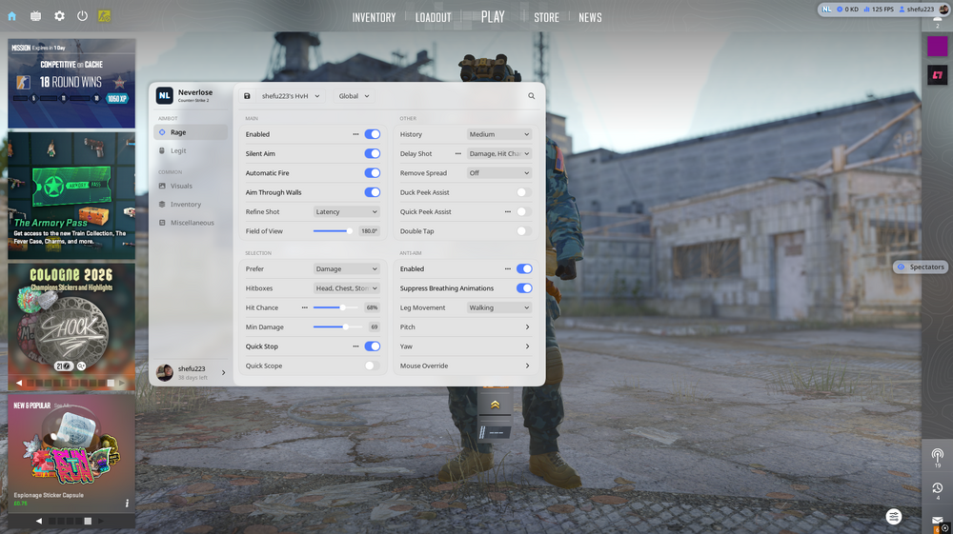Click the watch TV icon in top bar
Image resolution: width=953 pixels, height=534 pixels.
click(36, 16)
